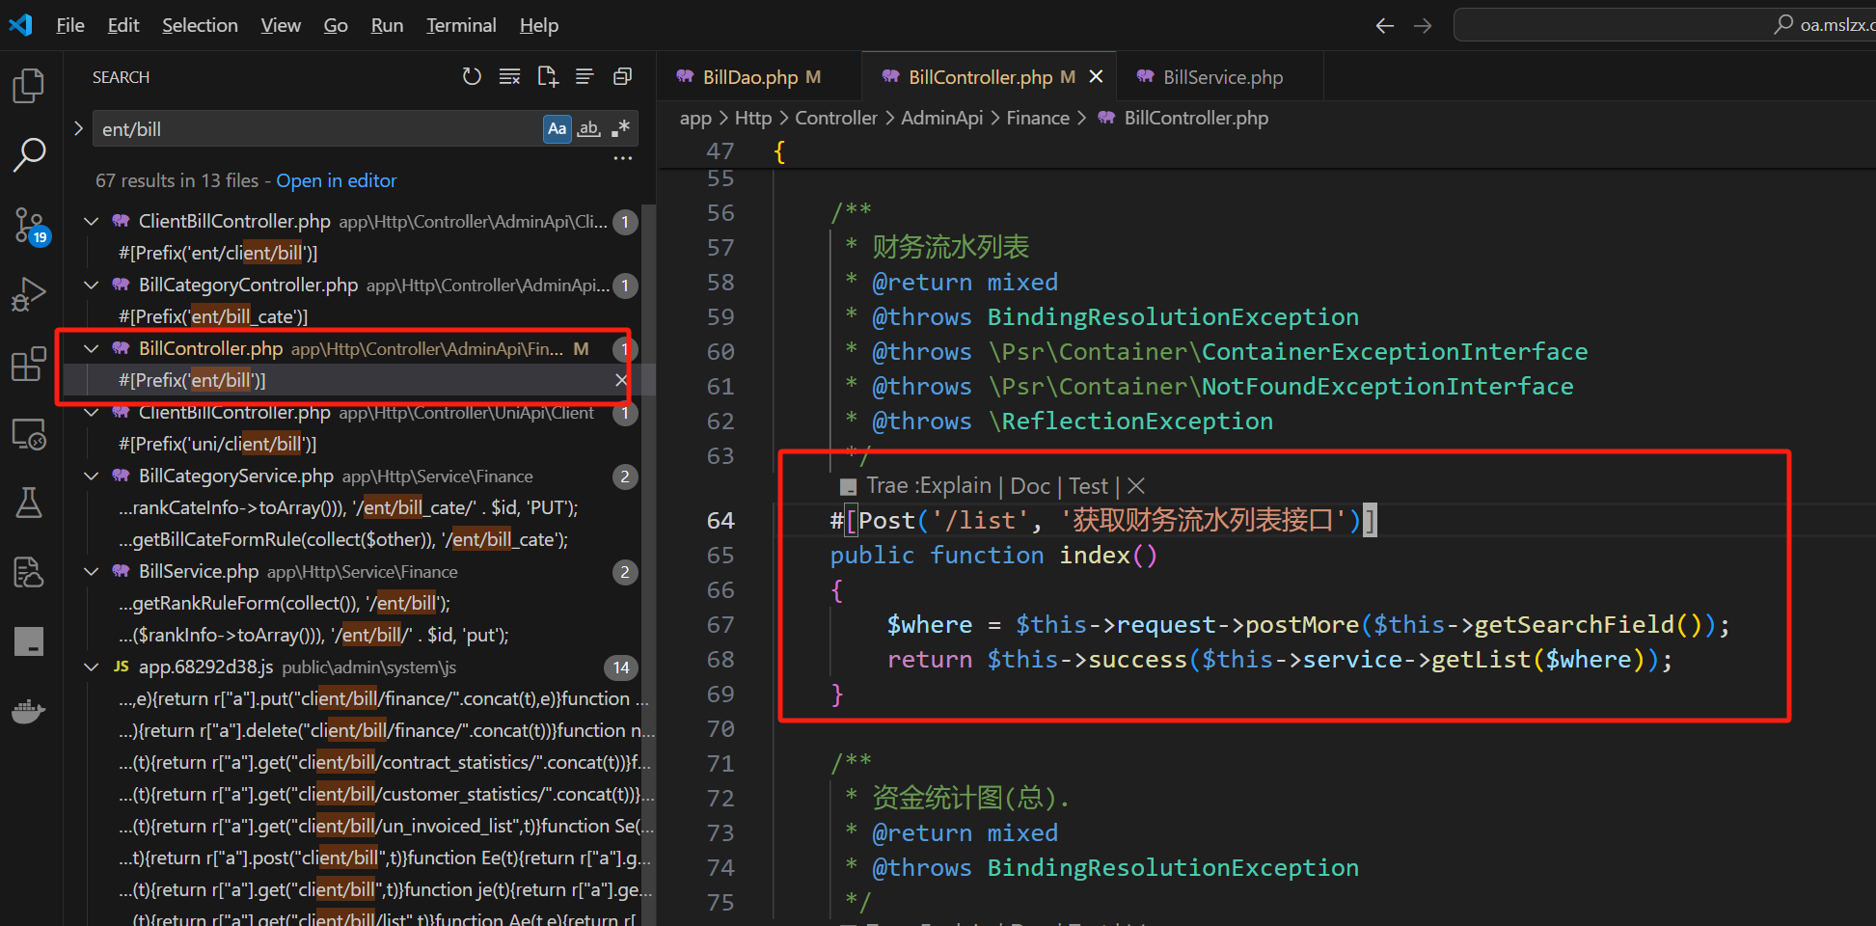Open new search editor icon

click(x=547, y=76)
